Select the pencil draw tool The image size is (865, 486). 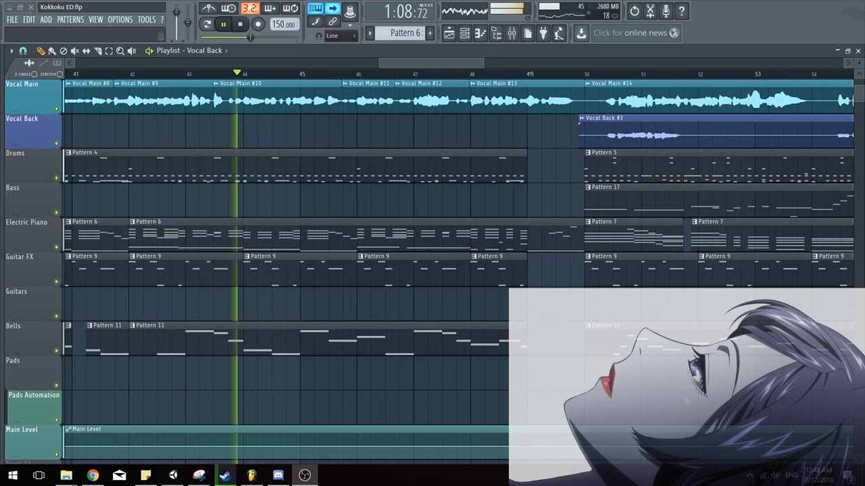pos(41,51)
